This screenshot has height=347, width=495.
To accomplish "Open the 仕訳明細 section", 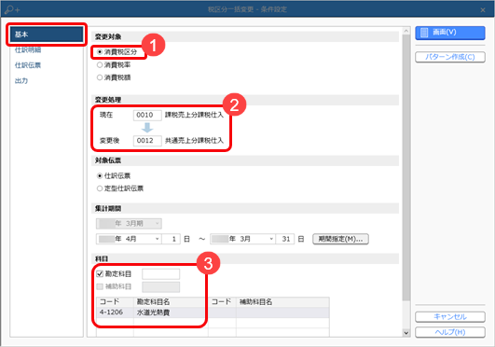I will tap(28, 50).
